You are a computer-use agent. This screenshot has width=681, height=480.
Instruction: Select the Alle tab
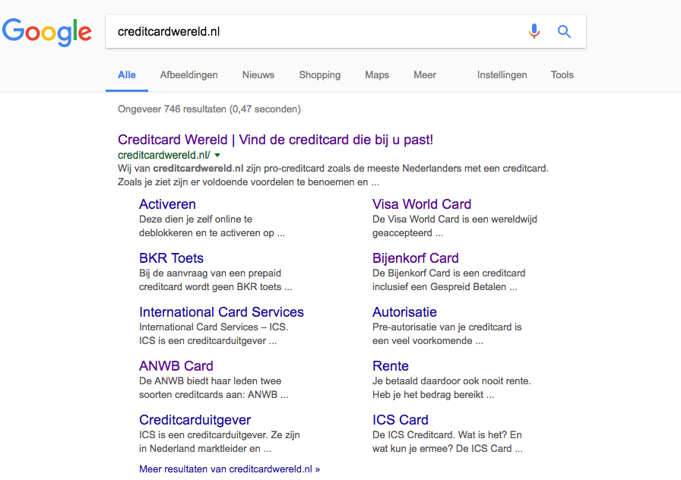coord(127,74)
